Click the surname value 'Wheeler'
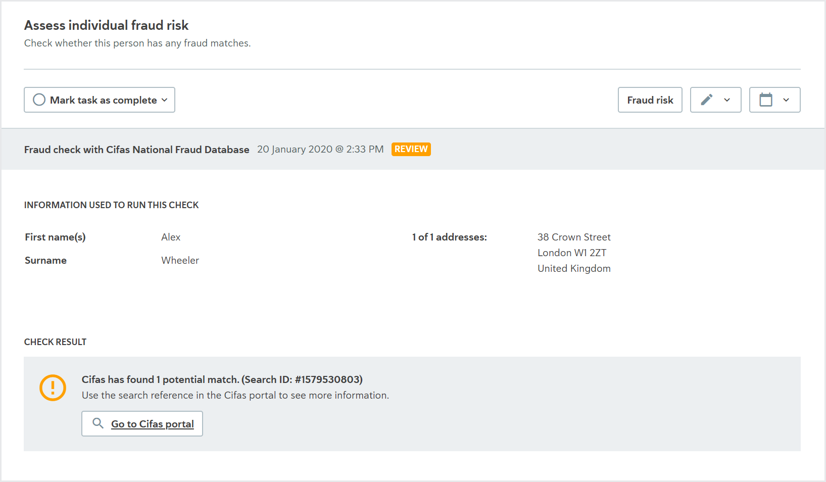Image resolution: width=826 pixels, height=482 pixels. [x=180, y=260]
